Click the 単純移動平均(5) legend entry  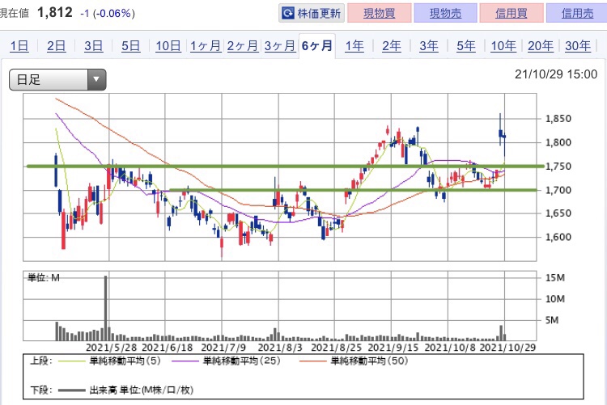click(109, 361)
